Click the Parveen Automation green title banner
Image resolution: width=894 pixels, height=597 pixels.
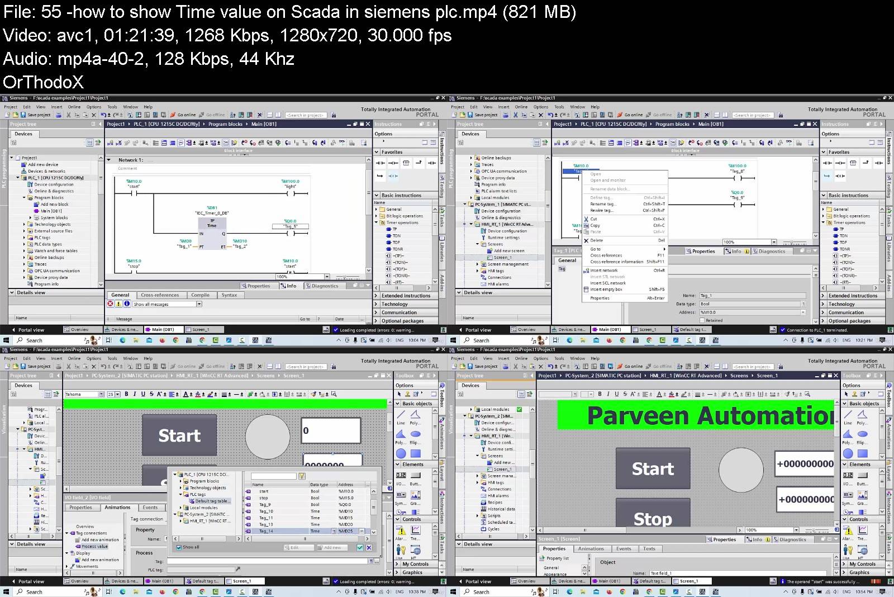696,415
